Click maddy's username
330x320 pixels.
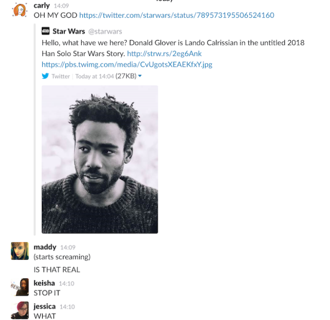[x=45, y=247]
